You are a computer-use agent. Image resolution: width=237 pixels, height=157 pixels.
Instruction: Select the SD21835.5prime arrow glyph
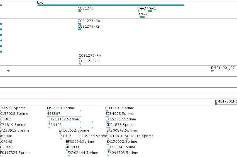pos(108,128)
